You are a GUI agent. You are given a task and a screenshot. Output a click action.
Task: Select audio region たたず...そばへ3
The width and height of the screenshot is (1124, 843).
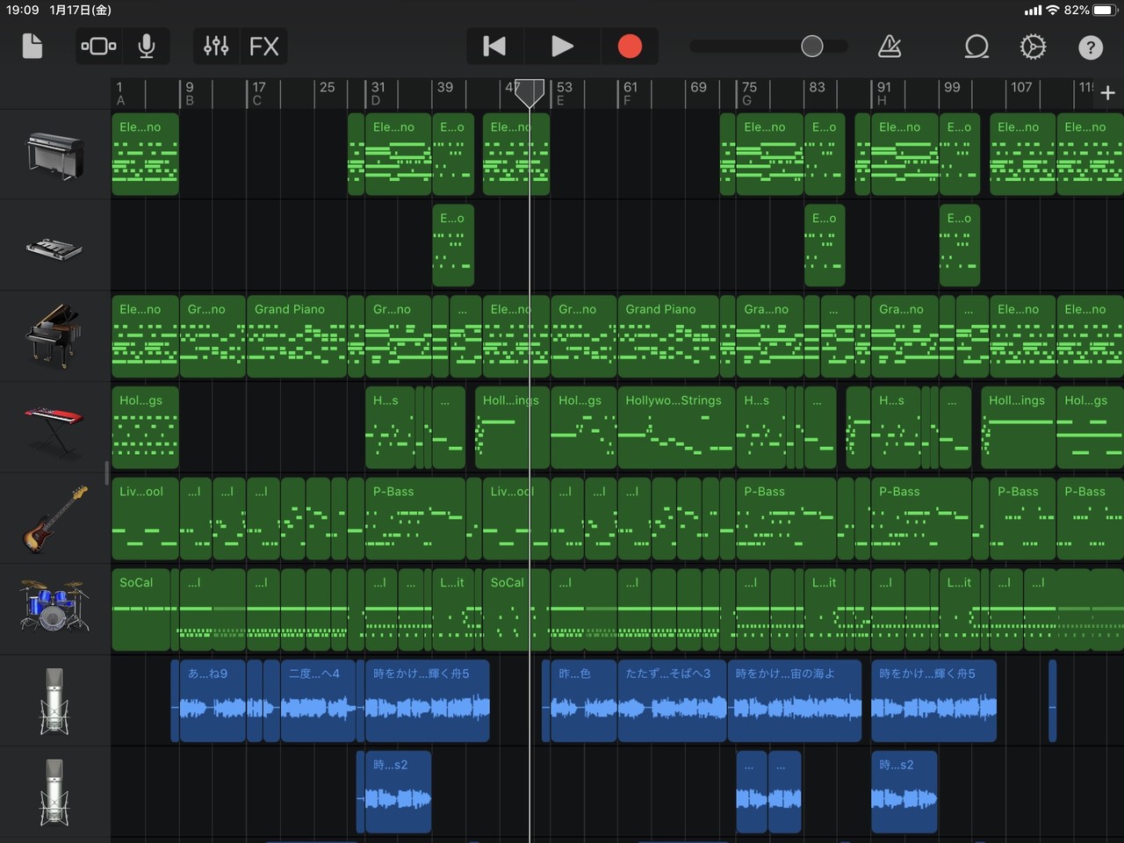[x=673, y=701]
